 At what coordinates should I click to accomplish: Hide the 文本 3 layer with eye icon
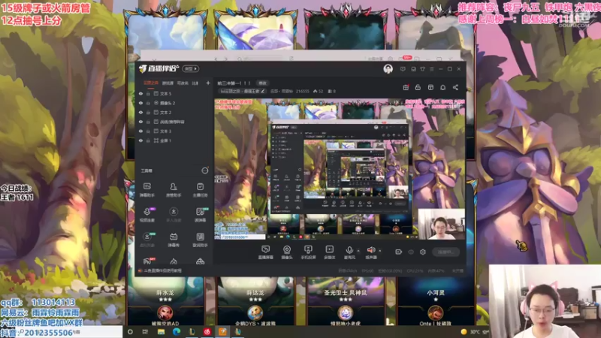click(x=140, y=131)
